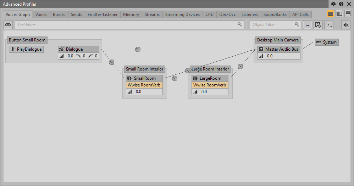This screenshot has height=186, width=354.
Task: Select the single-panel layout toggle
Action: tap(330, 14)
